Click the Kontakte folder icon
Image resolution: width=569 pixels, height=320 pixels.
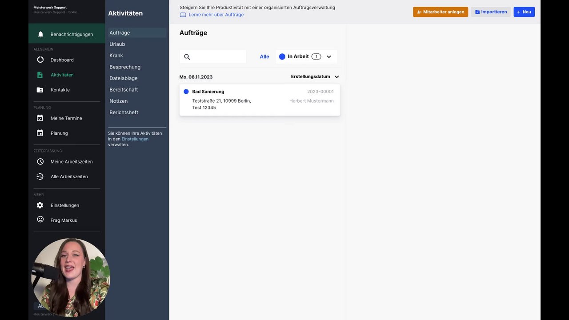40,90
